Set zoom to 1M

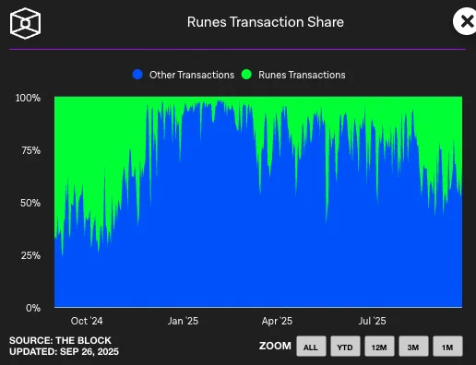pos(447,347)
